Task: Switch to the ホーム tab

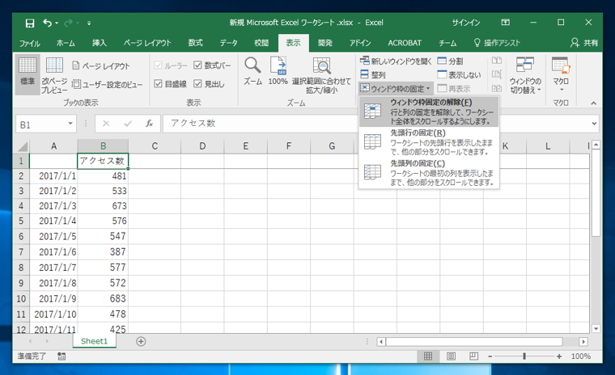Action: click(66, 43)
